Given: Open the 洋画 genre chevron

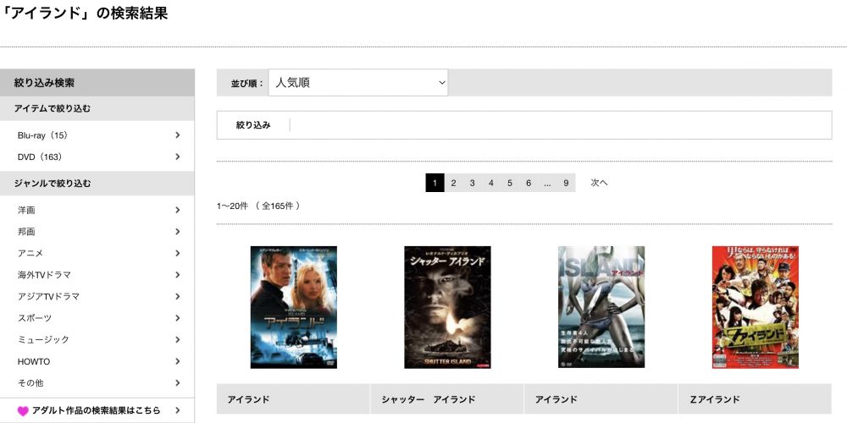Looking at the screenshot, I should pos(178,210).
